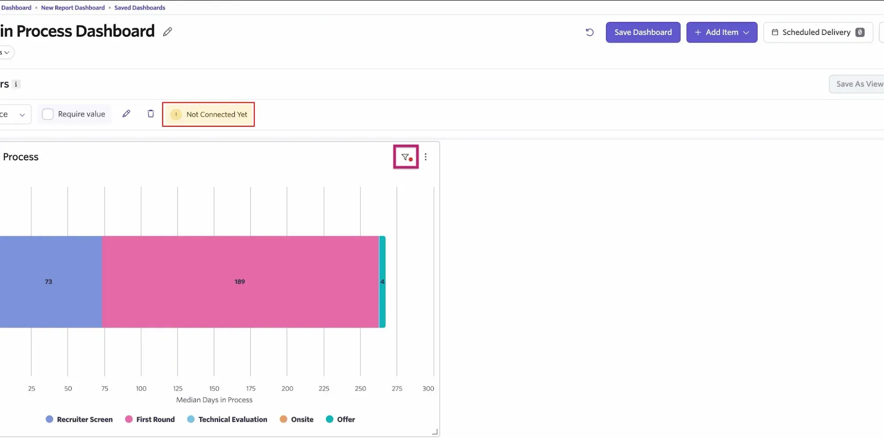Click the chart resize handle corner
884x438 pixels.
coord(435,432)
